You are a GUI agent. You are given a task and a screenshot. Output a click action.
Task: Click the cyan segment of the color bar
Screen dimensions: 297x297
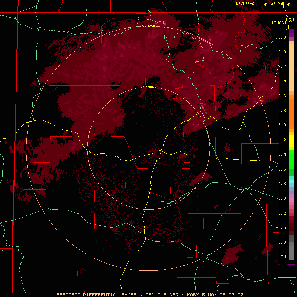(x=291, y=181)
